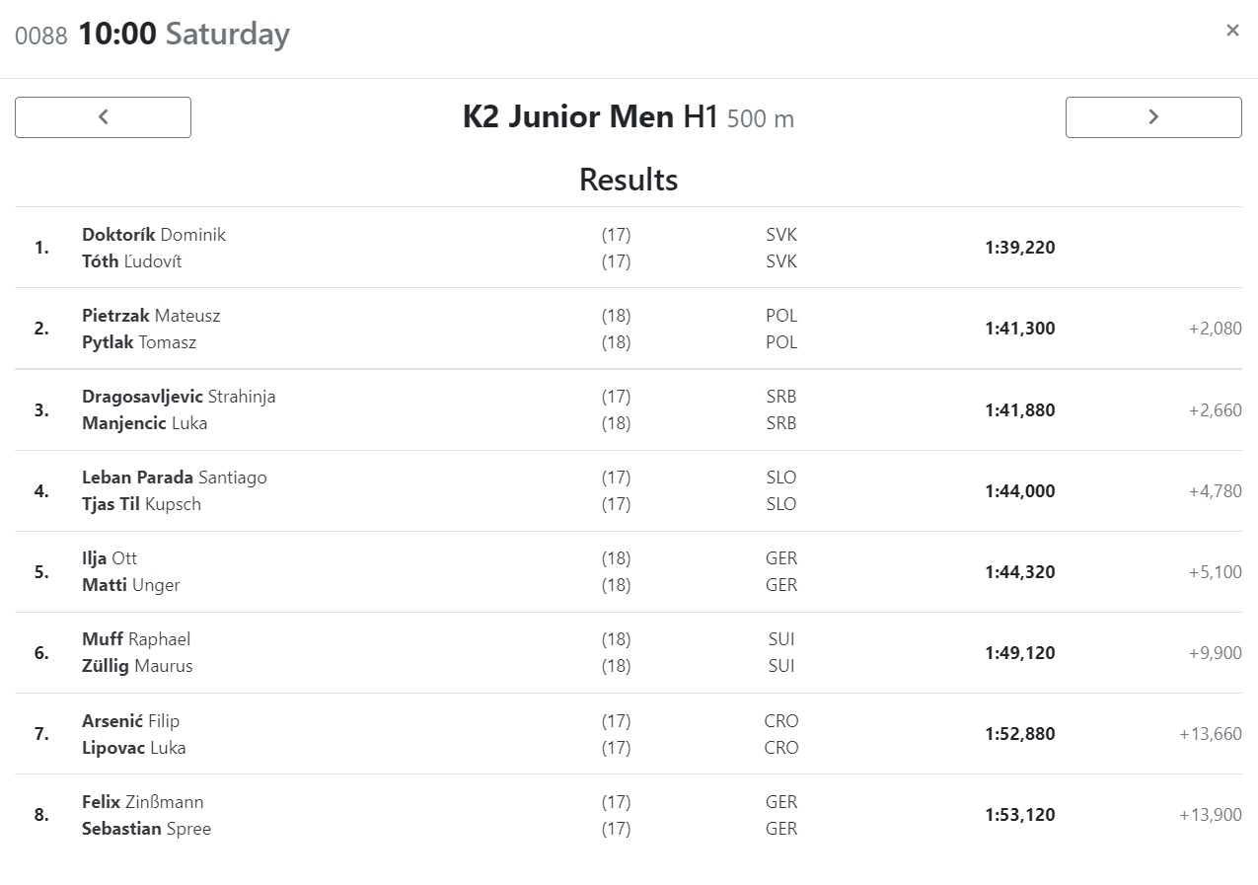
Task: Select athlete Tóth Ľudovít
Action: [x=131, y=261]
